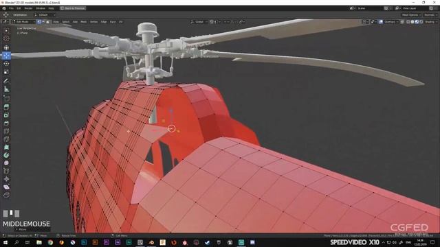Select the Rip Region tool at toolbar bottom
Screen dimensions: 440x247
pos(6,195)
